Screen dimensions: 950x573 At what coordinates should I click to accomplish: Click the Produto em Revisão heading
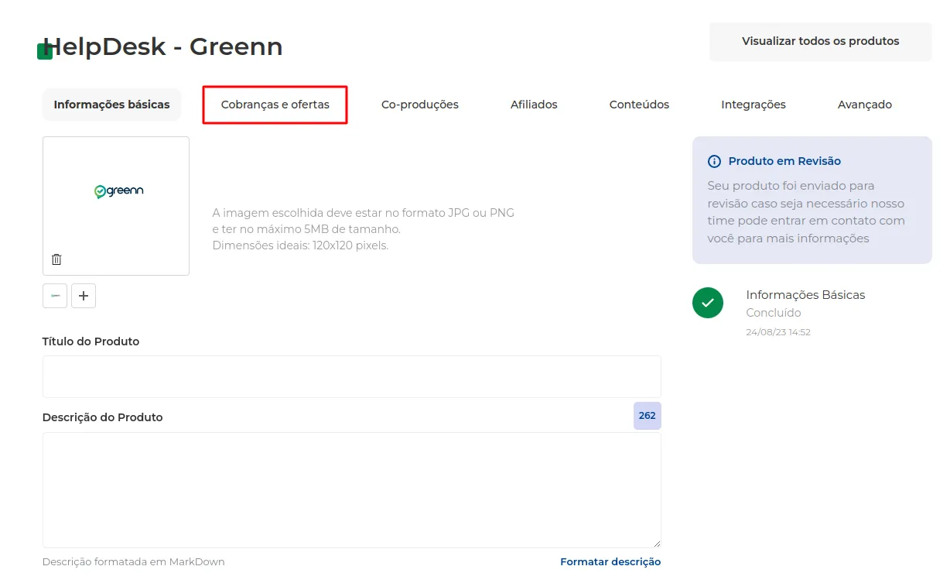click(784, 162)
